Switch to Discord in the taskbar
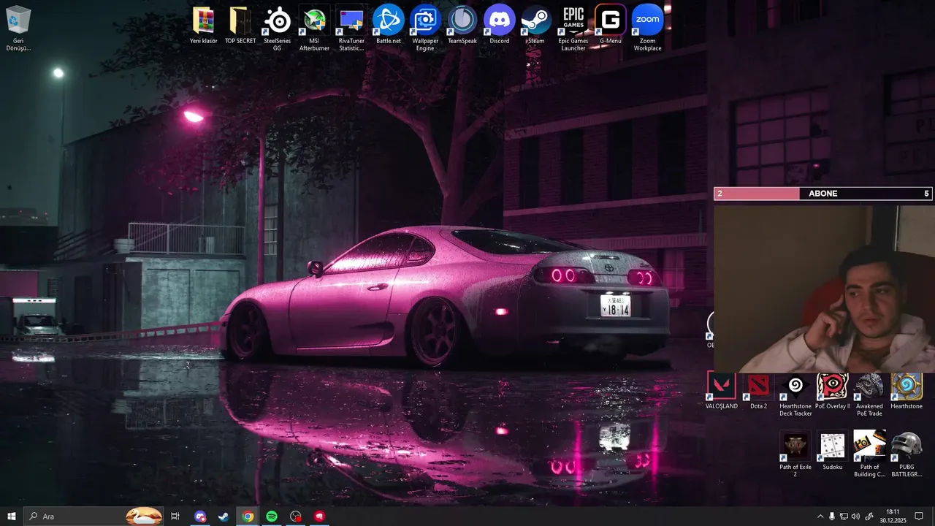 200,517
